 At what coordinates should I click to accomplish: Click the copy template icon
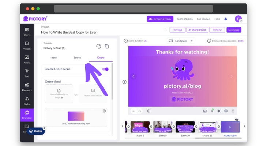107,46
